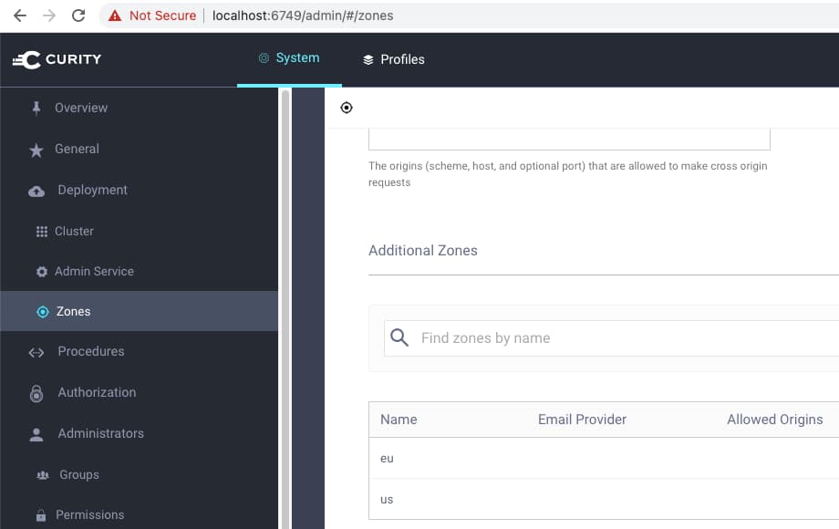Go to Groups in the sidebar
Viewport: 839px width, 529px height.
[x=79, y=474]
